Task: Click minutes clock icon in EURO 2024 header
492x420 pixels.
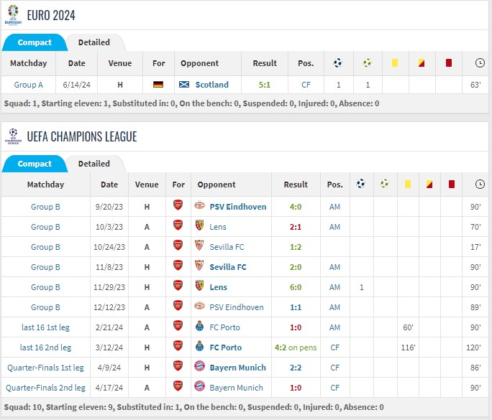Action: 480,63
